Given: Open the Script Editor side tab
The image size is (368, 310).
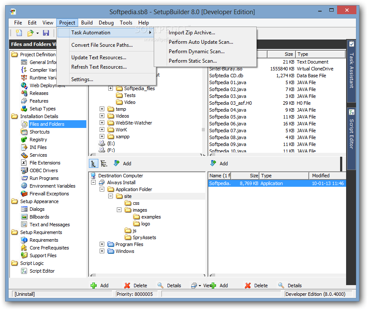Looking at the screenshot, I should (351, 138).
